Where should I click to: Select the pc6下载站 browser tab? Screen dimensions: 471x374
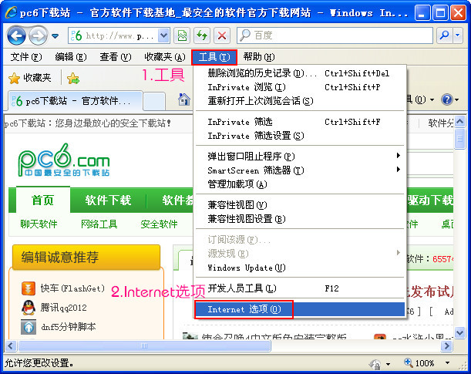pyautogui.click(x=75, y=101)
